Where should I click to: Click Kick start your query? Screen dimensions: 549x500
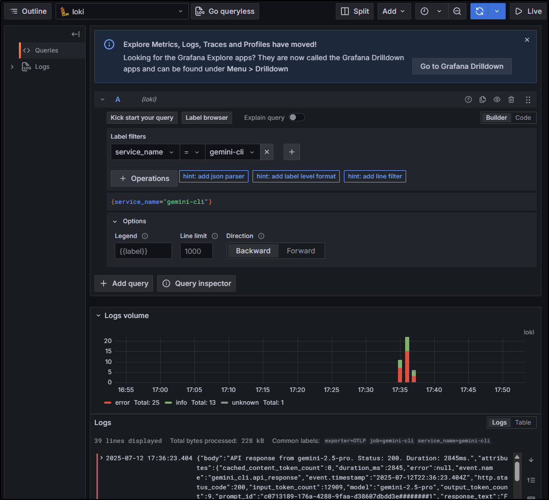point(142,118)
